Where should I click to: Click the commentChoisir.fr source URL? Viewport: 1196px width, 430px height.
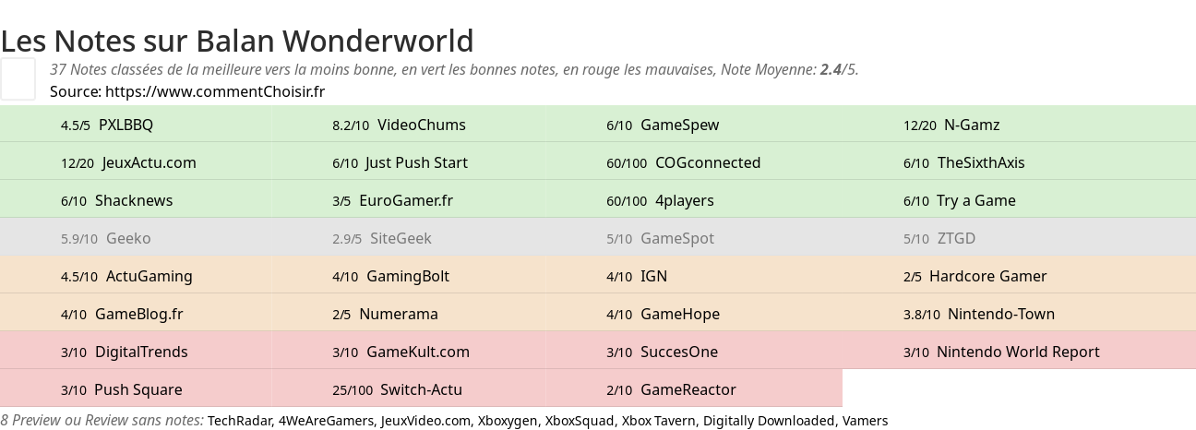(x=215, y=91)
